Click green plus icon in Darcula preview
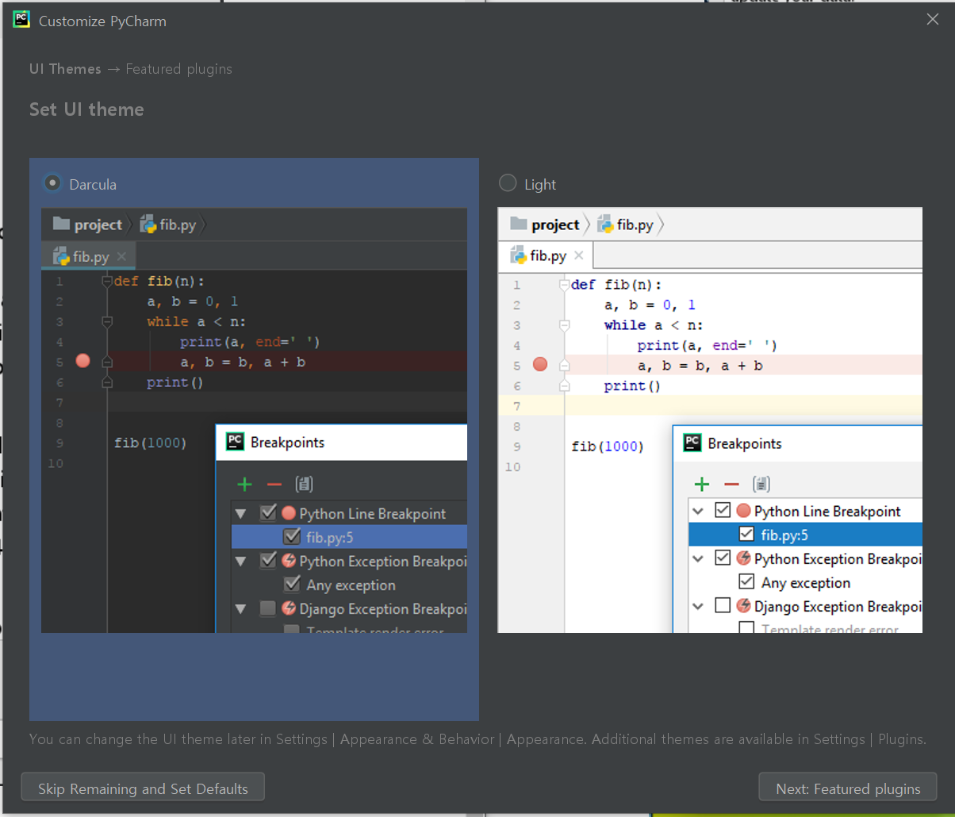 pos(244,484)
